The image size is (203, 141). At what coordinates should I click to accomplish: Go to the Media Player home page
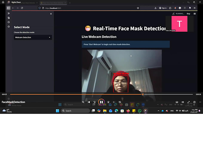pos(3,2)
